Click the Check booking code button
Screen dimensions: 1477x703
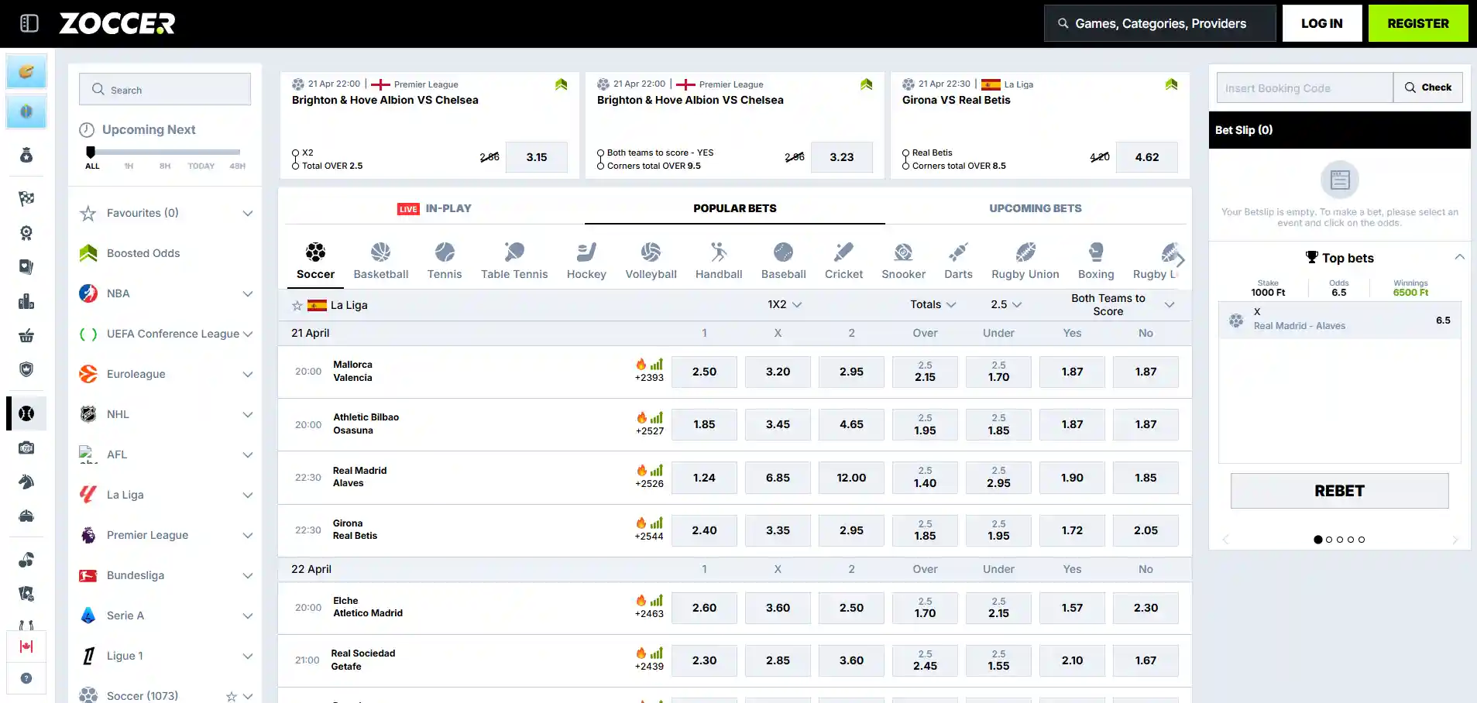tap(1428, 87)
